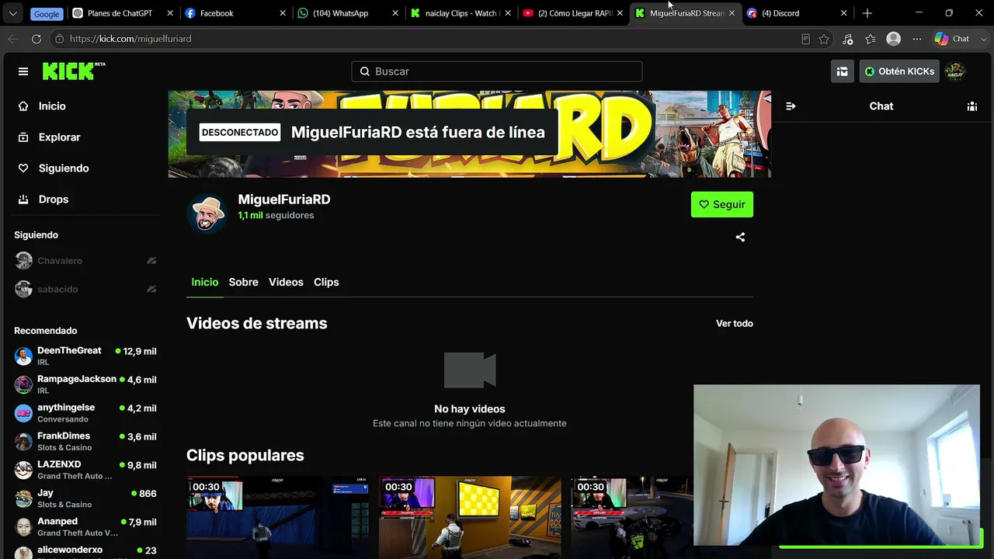Image resolution: width=994 pixels, height=559 pixels.
Task: Play the first popular clip thumbnail
Action: click(277, 517)
